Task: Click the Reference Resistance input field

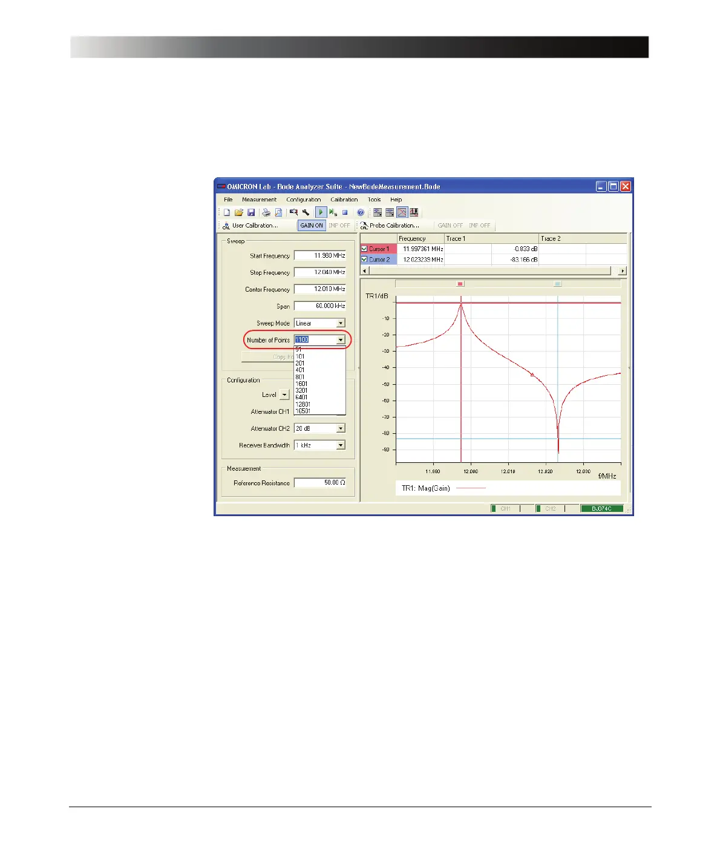Action: 320,483
